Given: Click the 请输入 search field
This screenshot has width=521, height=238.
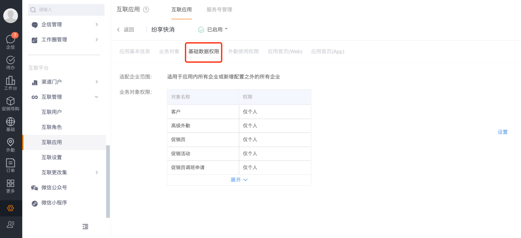Looking at the screenshot, I should [x=66, y=10].
